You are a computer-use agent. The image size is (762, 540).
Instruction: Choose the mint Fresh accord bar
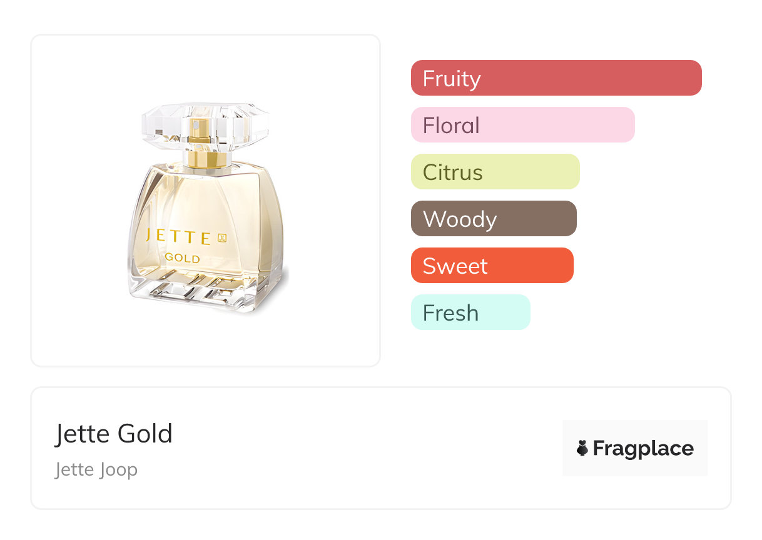(x=470, y=312)
